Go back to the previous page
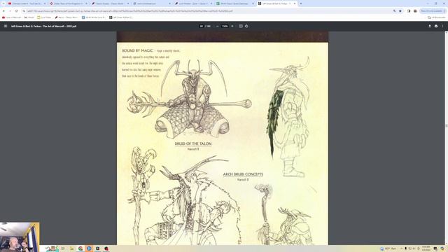 click(x=3, y=11)
